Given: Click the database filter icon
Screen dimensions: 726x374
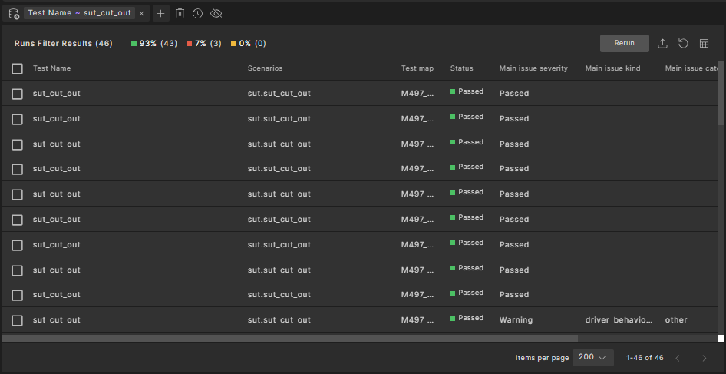Looking at the screenshot, I should pyautogui.click(x=13, y=14).
